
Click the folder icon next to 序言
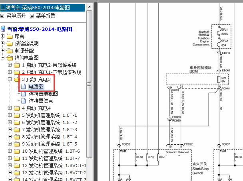(10, 36)
